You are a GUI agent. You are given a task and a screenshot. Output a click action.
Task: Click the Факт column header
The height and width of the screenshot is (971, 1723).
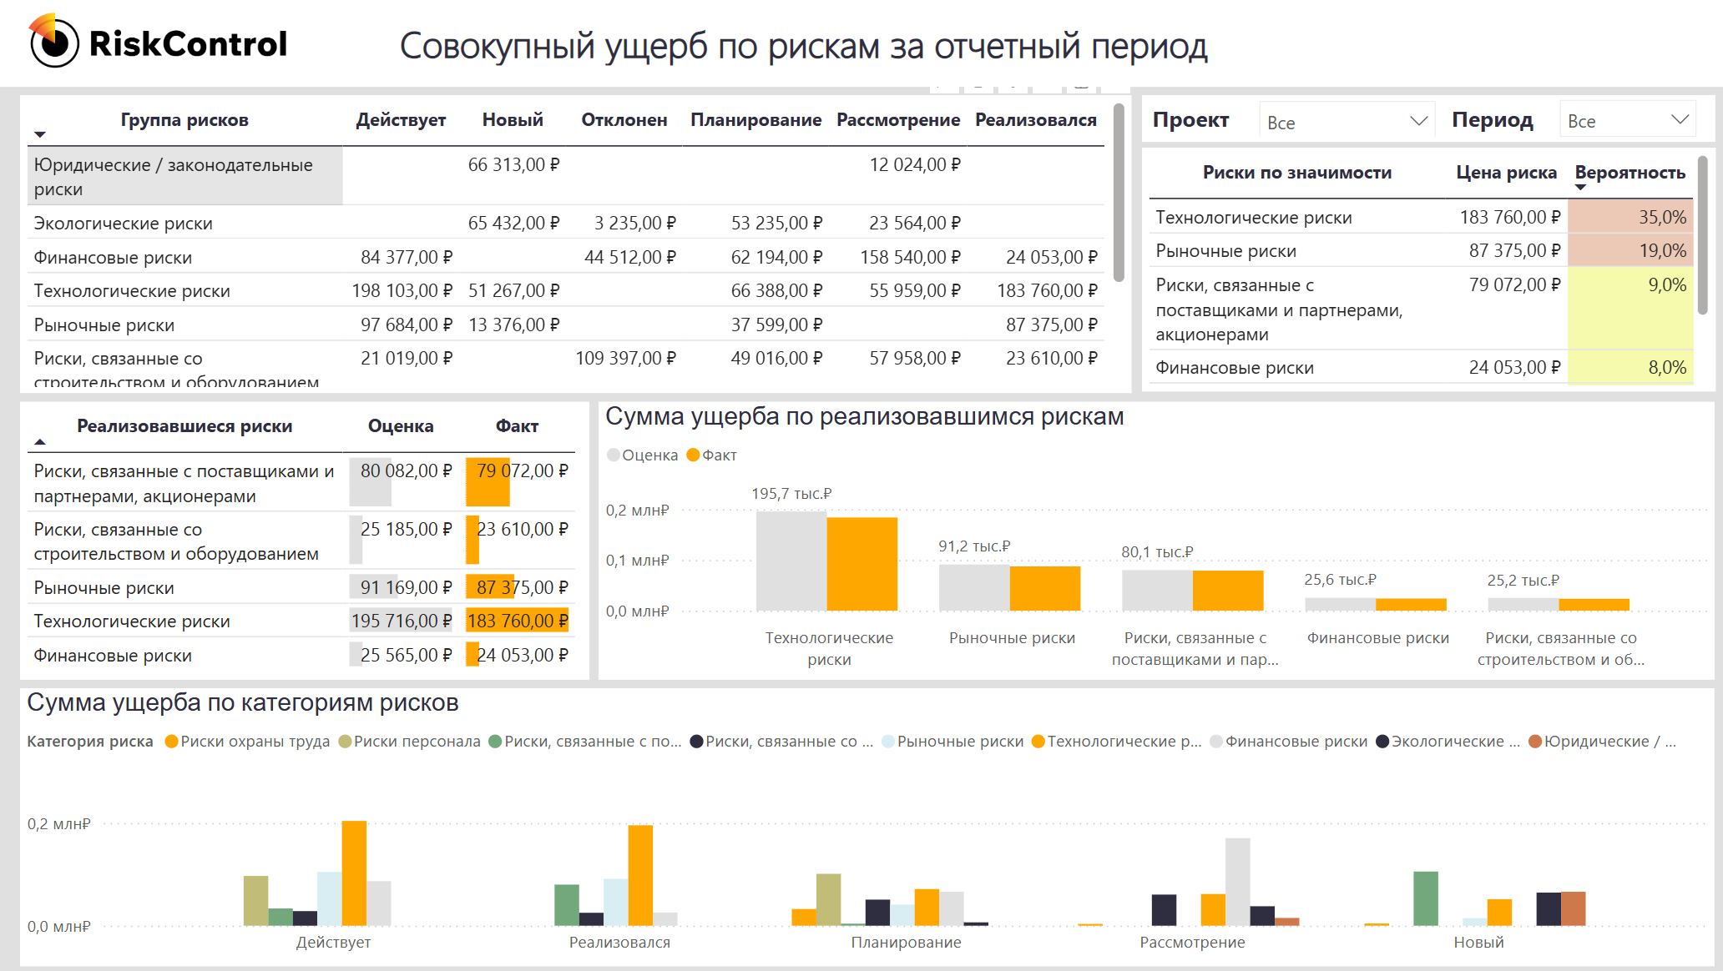coord(517,426)
